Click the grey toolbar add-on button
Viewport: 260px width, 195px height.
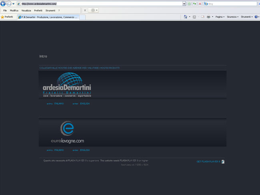pyautogui.click(x=93, y=10)
